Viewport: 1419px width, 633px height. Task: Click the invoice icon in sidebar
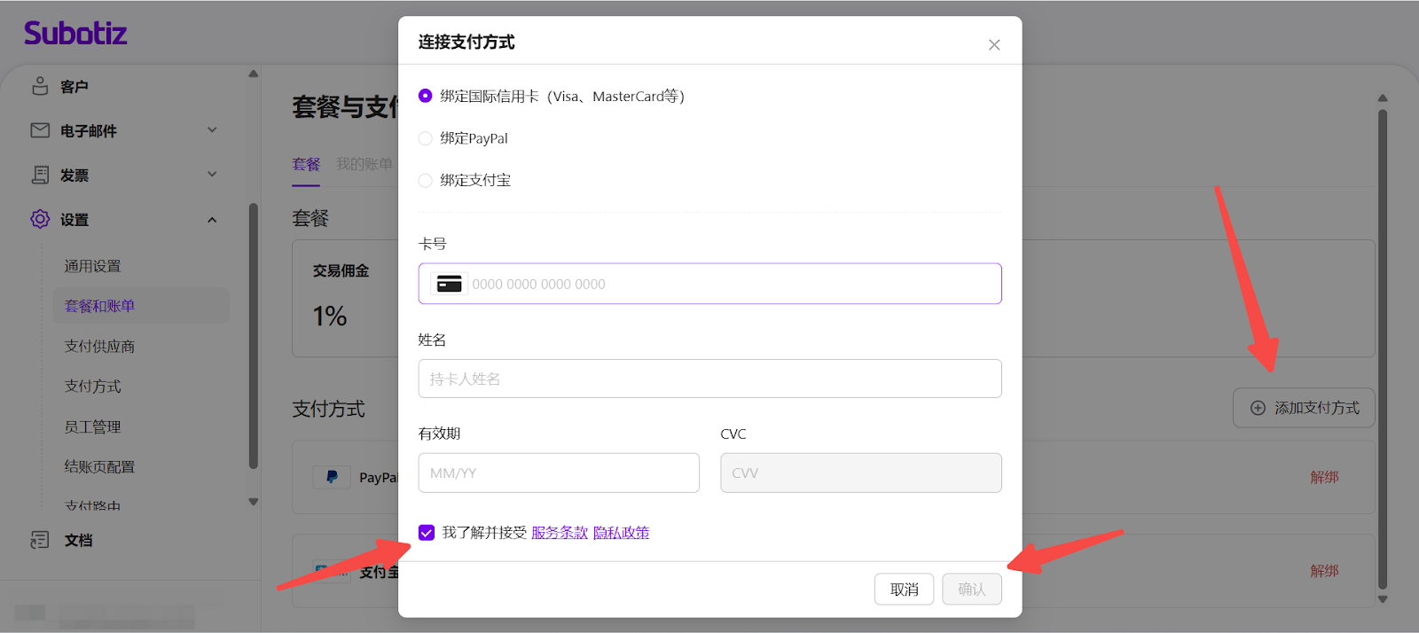40,175
